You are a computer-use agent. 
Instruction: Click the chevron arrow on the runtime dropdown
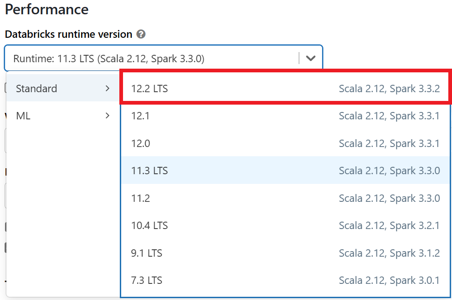click(x=311, y=58)
